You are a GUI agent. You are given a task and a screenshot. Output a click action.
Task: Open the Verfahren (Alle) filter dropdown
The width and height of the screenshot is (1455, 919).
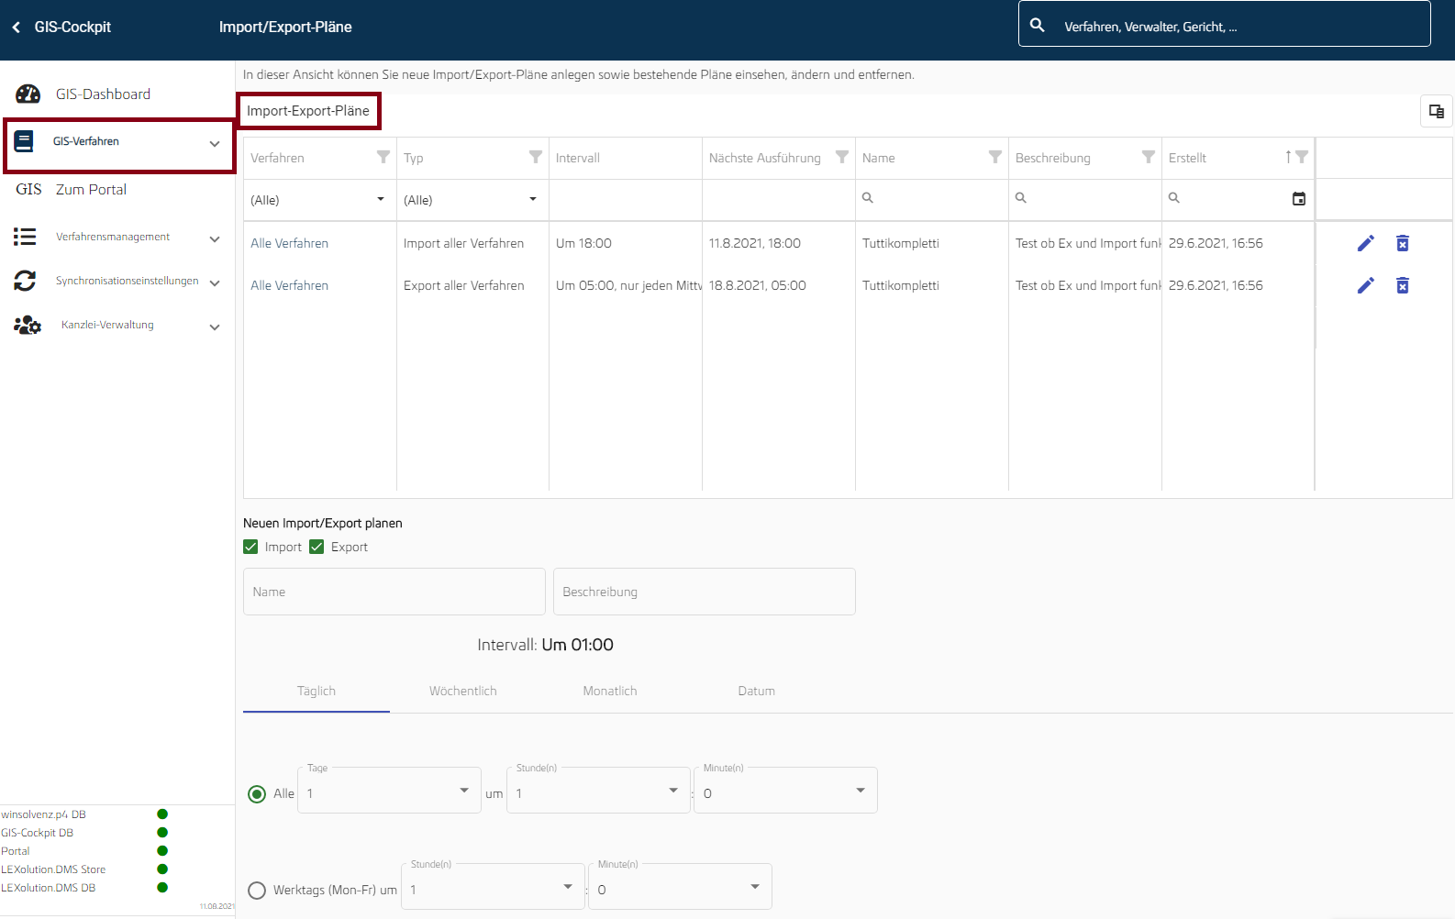tap(318, 200)
